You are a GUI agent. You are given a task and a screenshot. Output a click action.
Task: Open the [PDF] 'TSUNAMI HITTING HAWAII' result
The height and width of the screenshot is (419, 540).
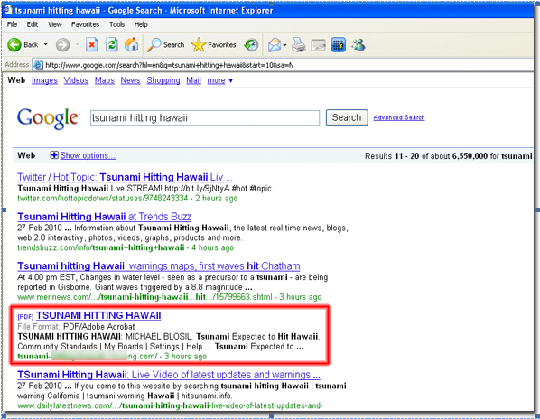tap(98, 315)
